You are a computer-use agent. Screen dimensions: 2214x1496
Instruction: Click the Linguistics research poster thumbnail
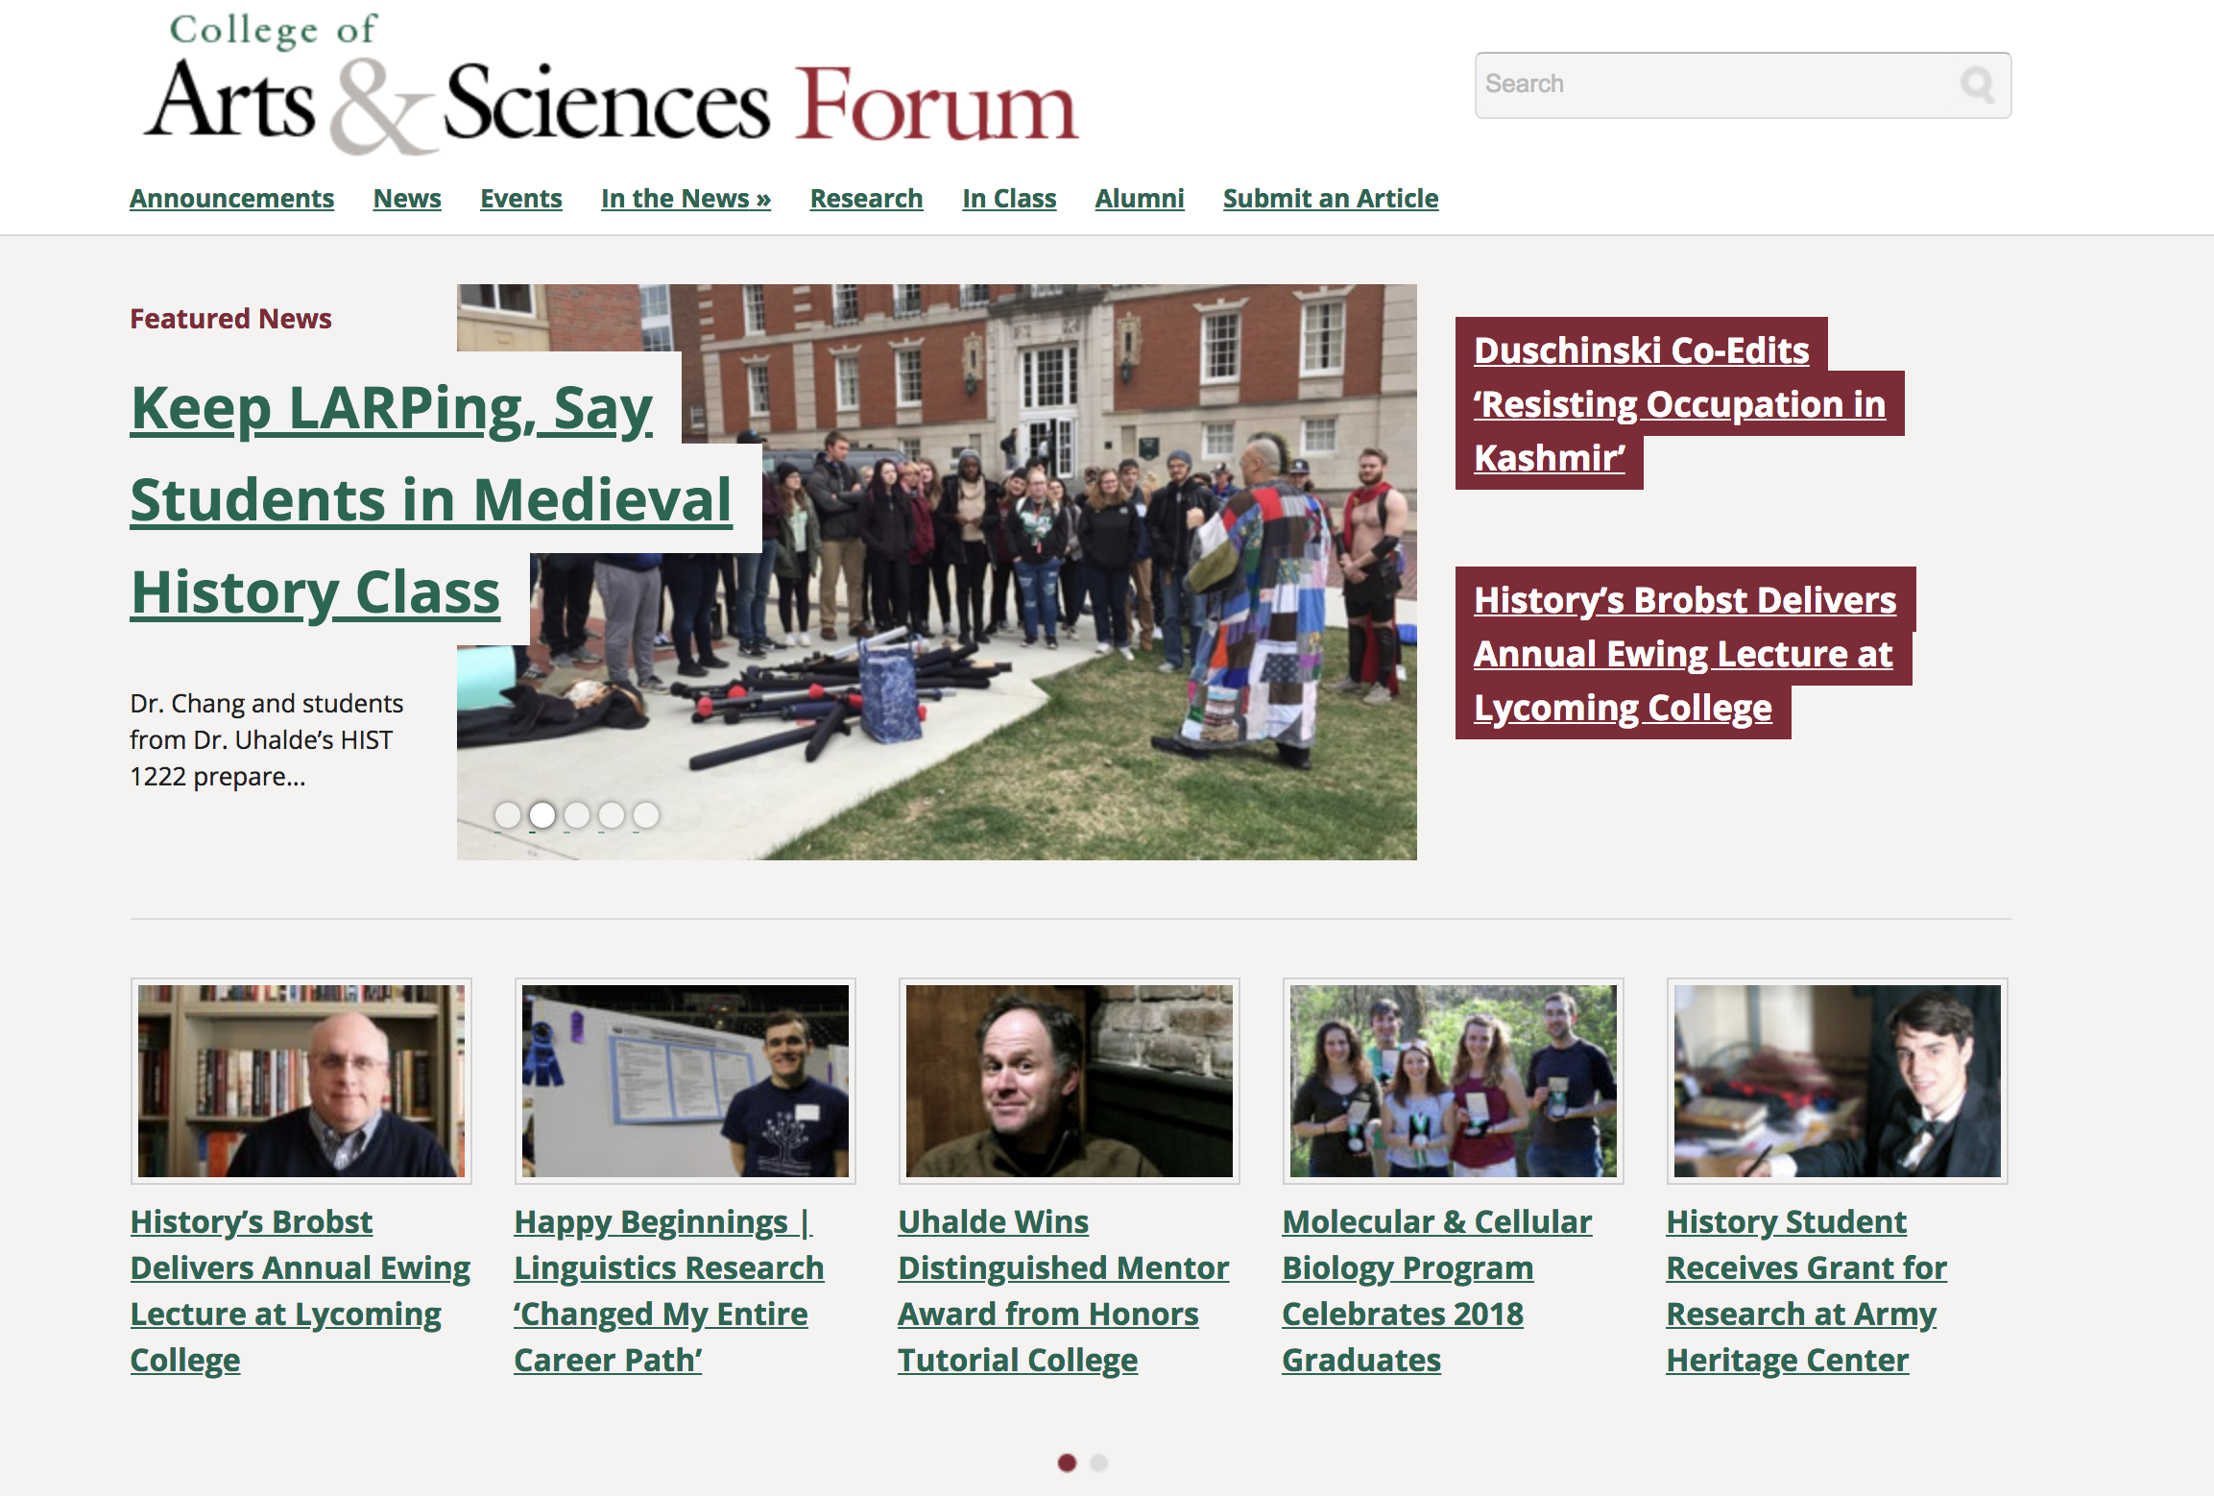pyautogui.click(x=686, y=1081)
